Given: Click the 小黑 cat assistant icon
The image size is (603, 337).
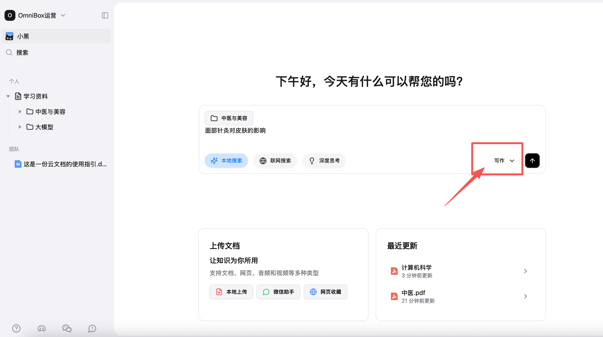Looking at the screenshot, I should 9,36.
